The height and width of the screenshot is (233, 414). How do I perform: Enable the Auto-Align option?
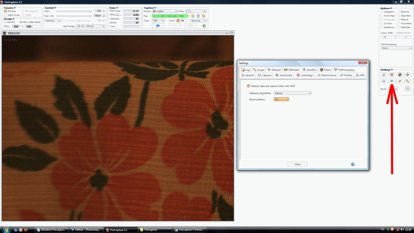point(382,16)
